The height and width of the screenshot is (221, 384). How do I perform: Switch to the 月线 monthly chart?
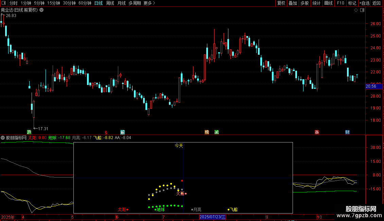[x=121, y=3]
